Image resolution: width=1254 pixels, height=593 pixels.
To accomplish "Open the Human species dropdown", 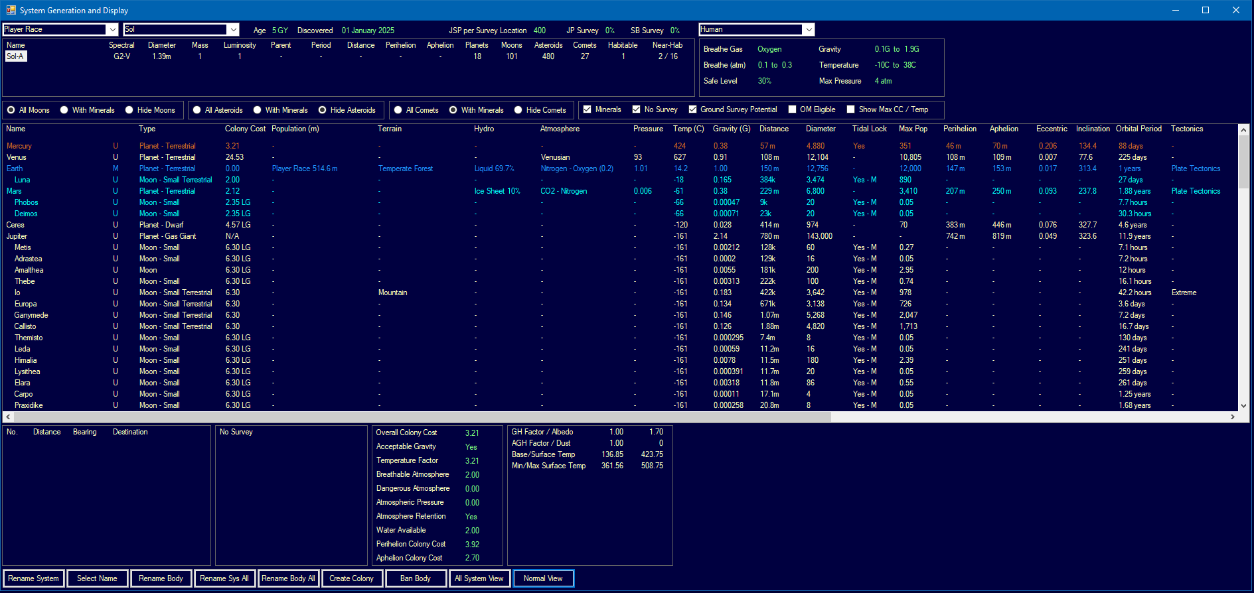I will pos(809,29).
